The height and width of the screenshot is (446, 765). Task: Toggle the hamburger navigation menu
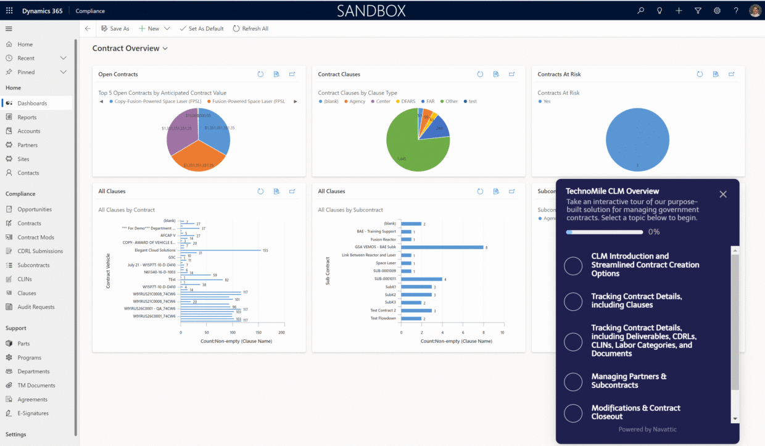(x=9, y=28)
